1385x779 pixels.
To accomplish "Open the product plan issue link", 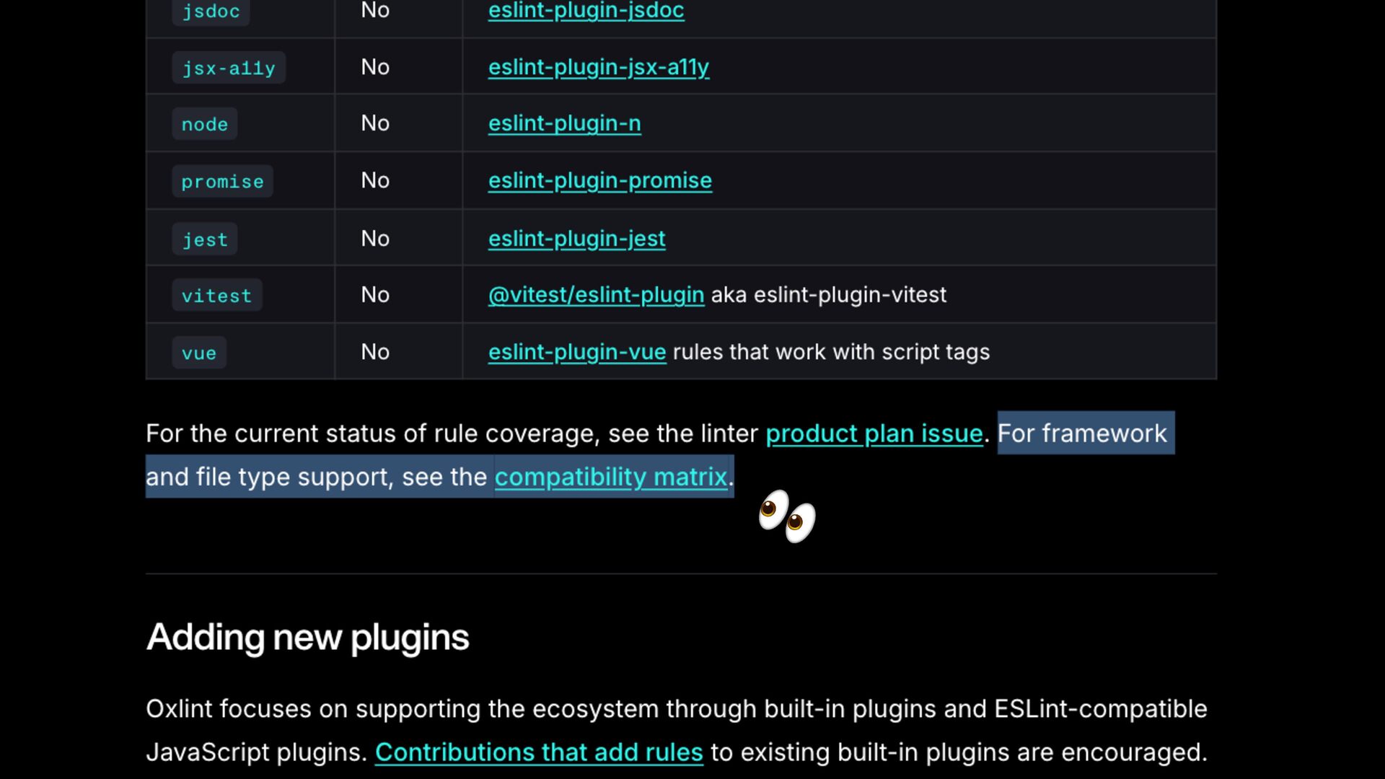I will [874, 433].
